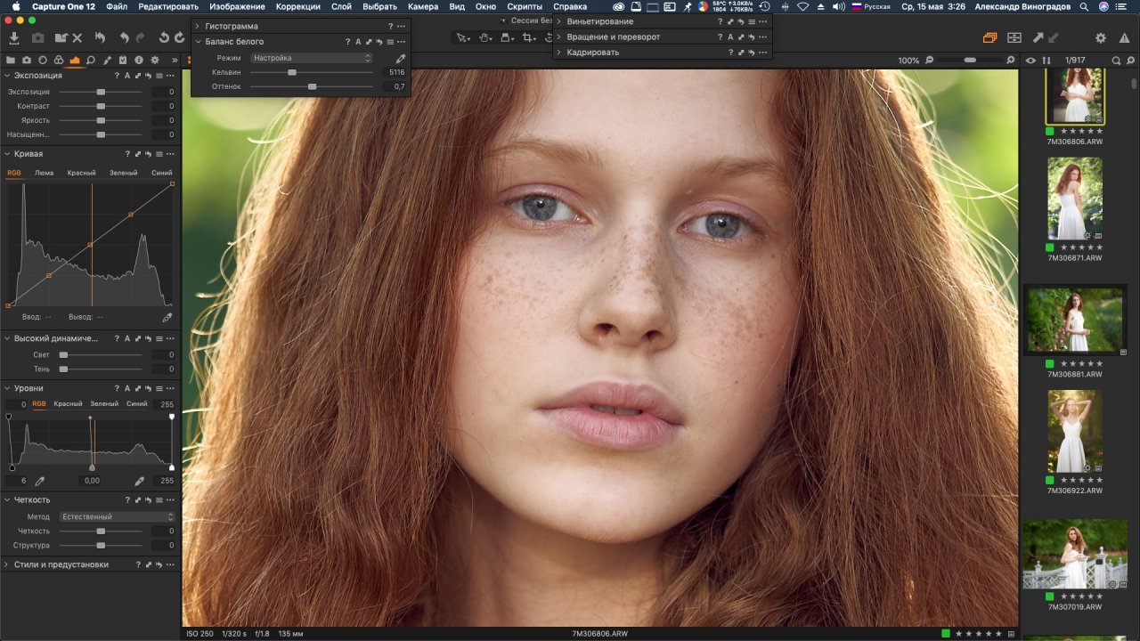Select the Crop cursor tool
The height and width of the screenshot is (641, 1140).
click(x=530, y=38)
